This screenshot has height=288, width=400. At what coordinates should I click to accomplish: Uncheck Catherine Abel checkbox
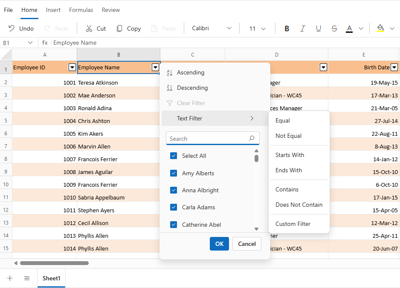[174, 225]
